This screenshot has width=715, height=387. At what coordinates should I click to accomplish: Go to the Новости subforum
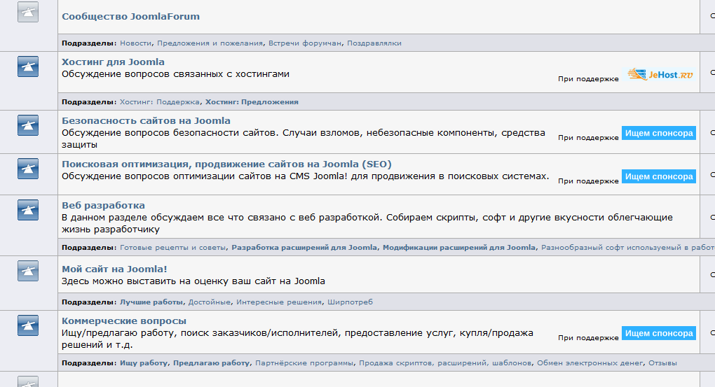pos(135,43)
